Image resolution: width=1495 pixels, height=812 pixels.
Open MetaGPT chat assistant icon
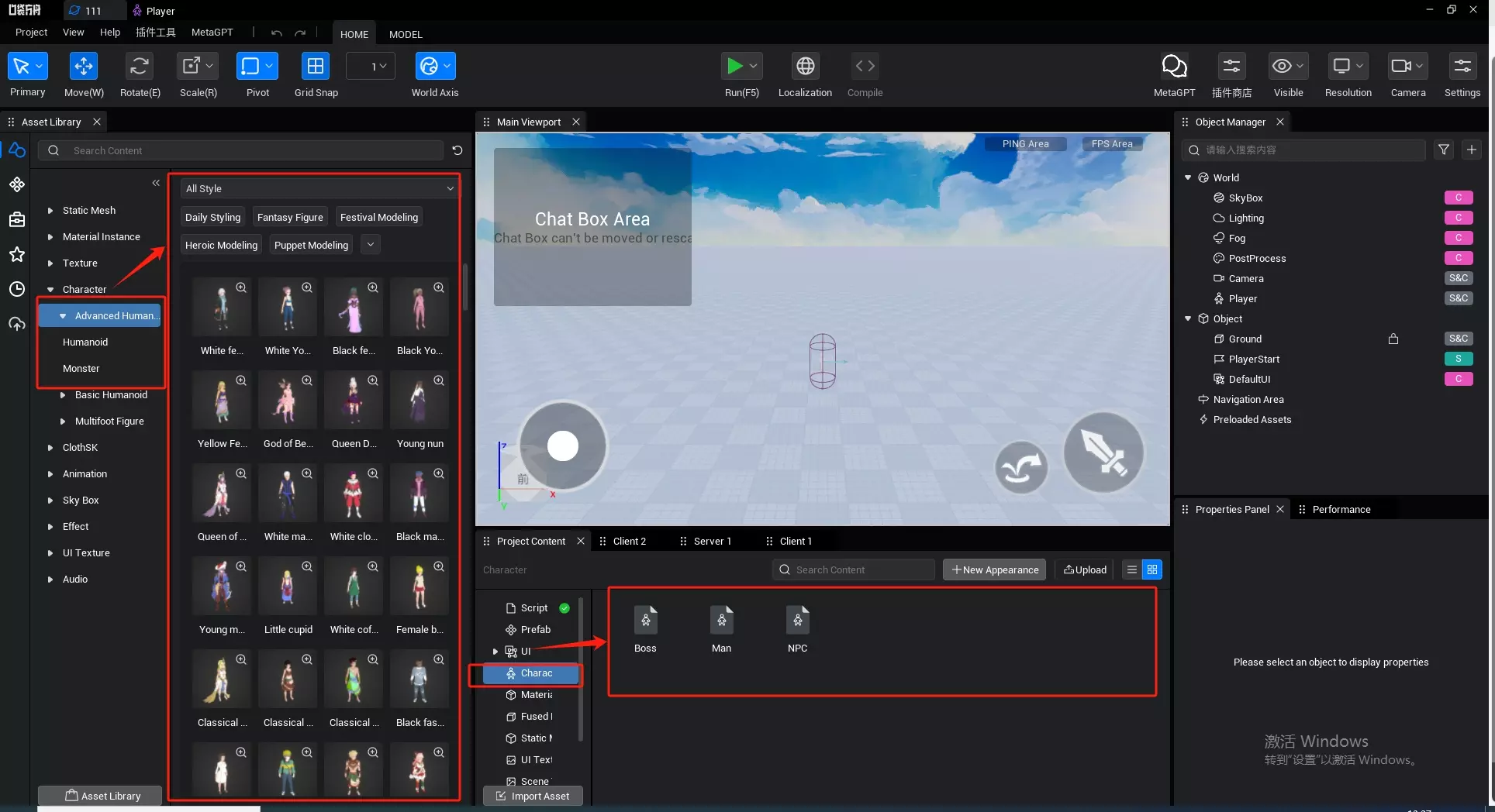point(1174,67)
